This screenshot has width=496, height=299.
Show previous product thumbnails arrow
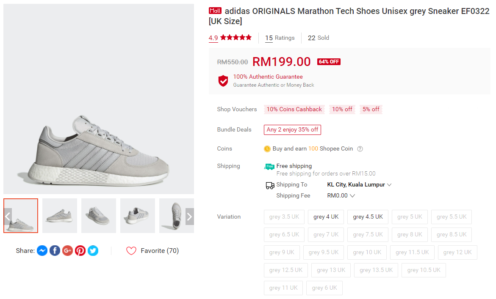[8, 217]
